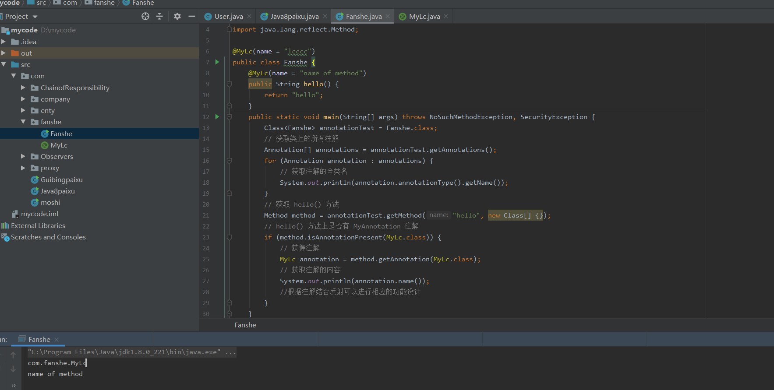Open the Project view dropdown
The image size is (774, 390).
(35, 17)
